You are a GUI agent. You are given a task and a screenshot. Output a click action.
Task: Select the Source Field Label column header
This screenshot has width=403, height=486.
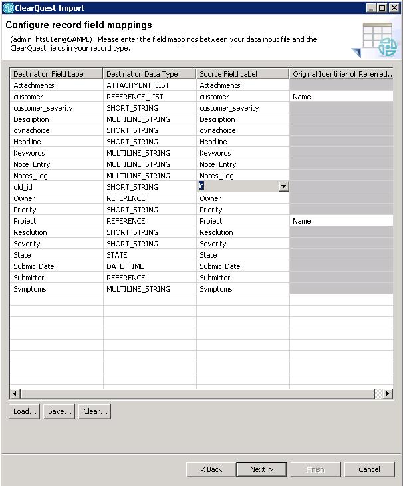tap(242, 74)
